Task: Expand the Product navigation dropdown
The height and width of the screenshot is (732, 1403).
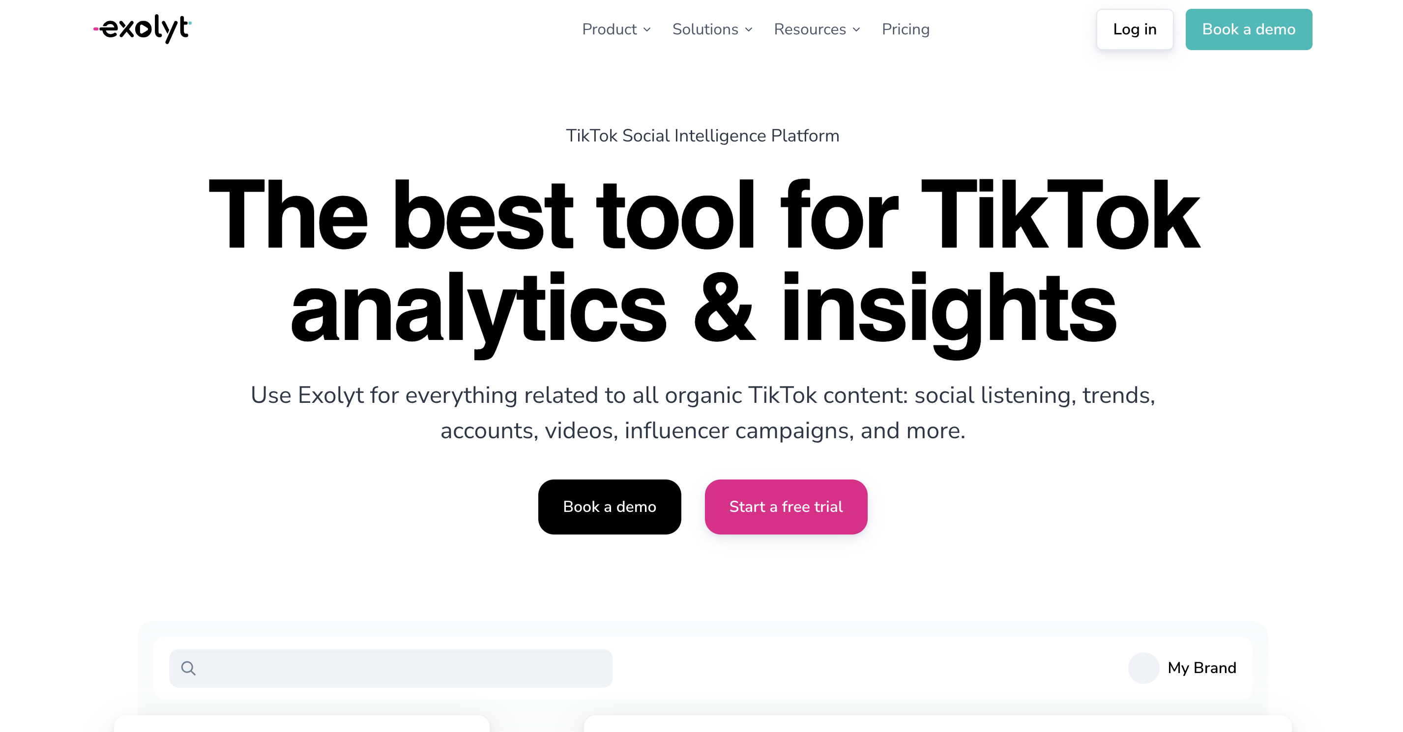Action: (x=616, y=29)
